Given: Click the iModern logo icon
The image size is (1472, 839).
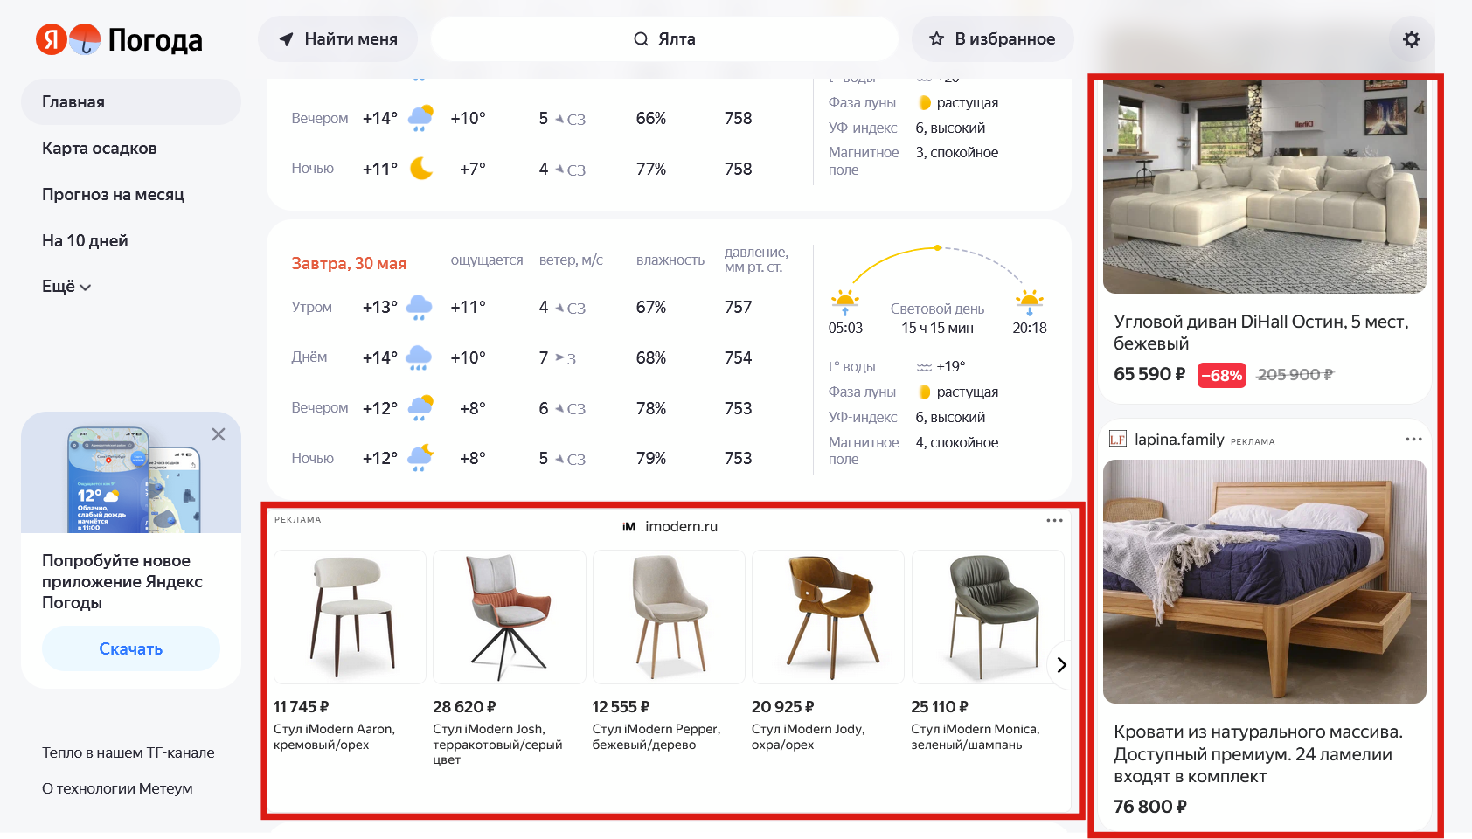Looking at the screenshot, I should [x=628, y=526].
